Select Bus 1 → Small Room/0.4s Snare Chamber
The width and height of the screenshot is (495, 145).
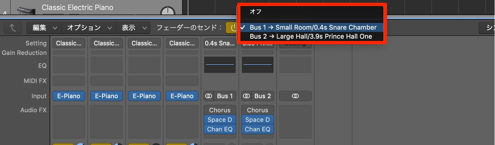(312, 27)
